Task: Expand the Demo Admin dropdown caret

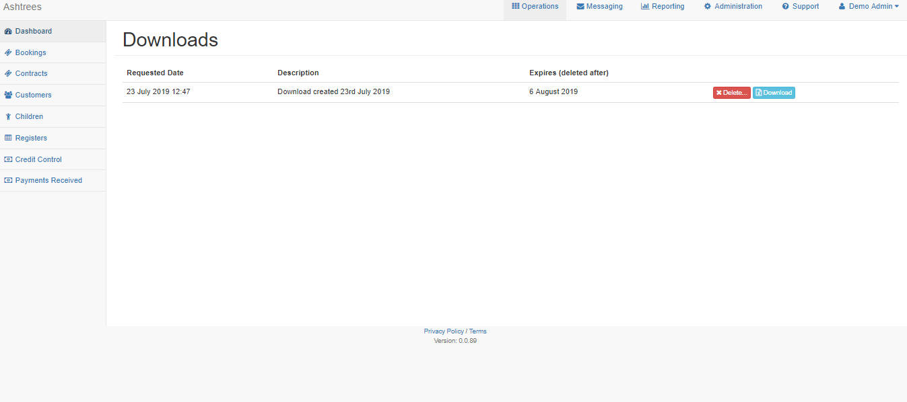Action: 896,7
